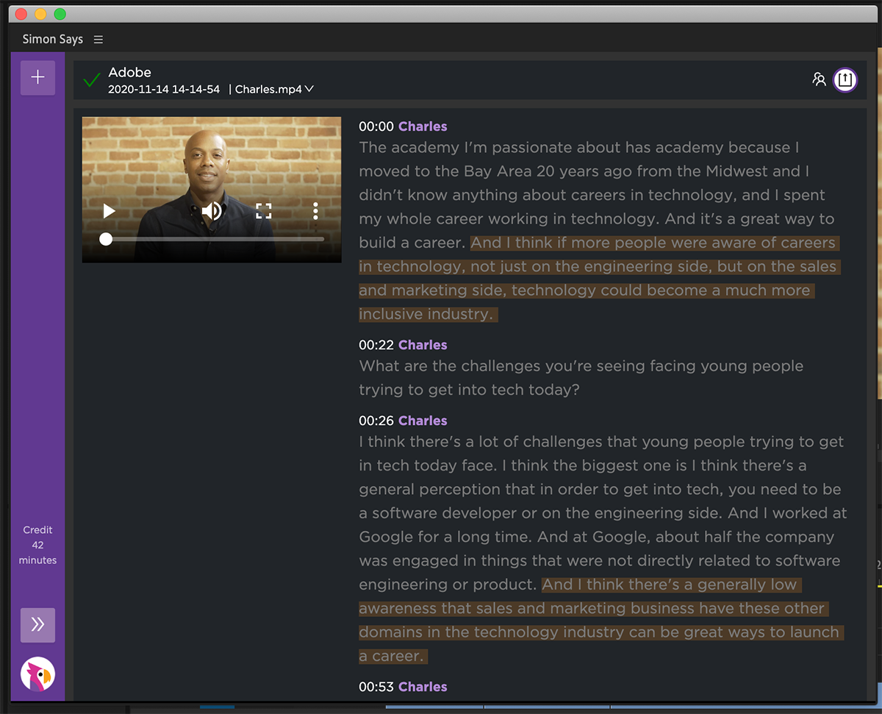Screen dimensions: 882x714
Task: Open the speaker management icon
Action: click(819, 79)
